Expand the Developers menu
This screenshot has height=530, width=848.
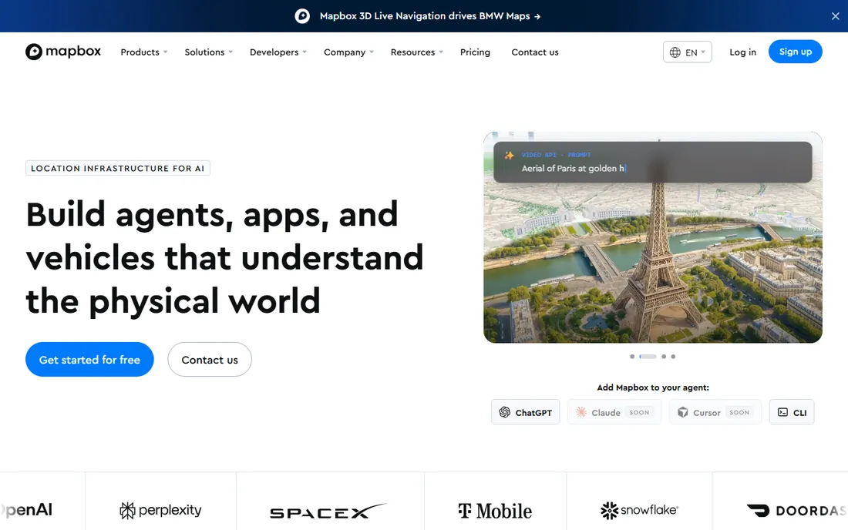point(278,52)
